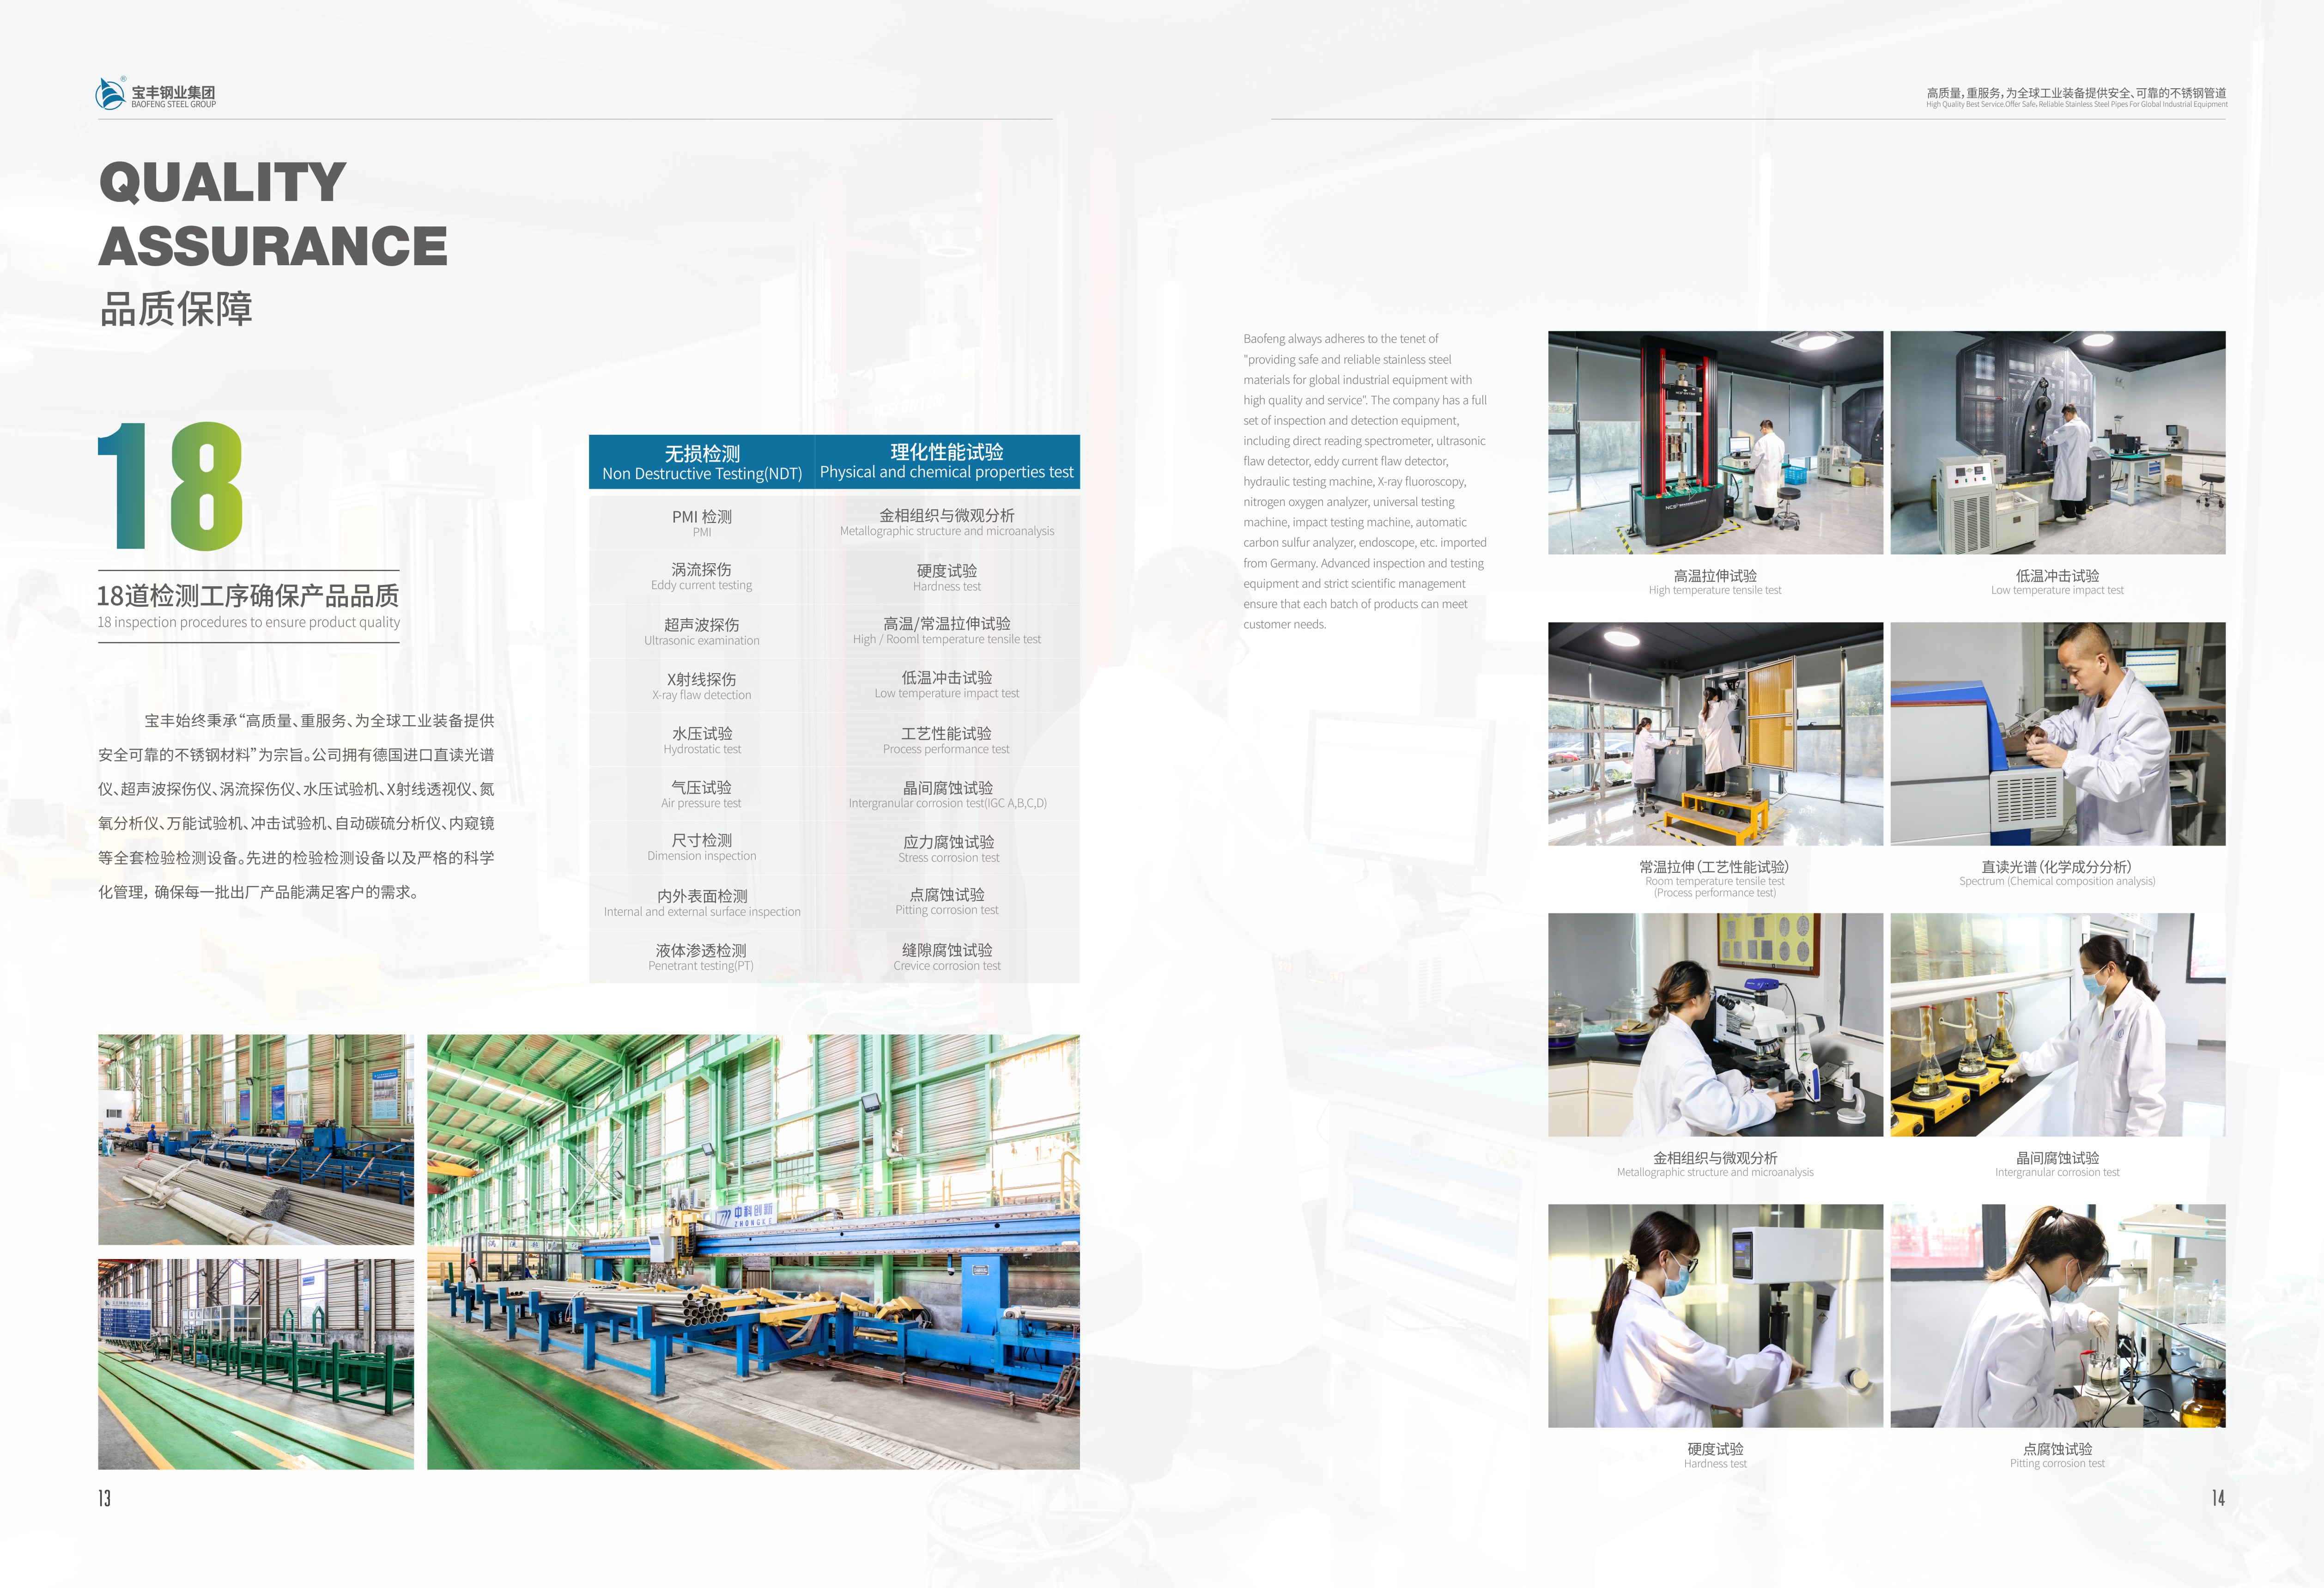This screenshot has width=2324, height=1588.
Task: Click the PMI test table entry
Action: [x=701, y=522]
